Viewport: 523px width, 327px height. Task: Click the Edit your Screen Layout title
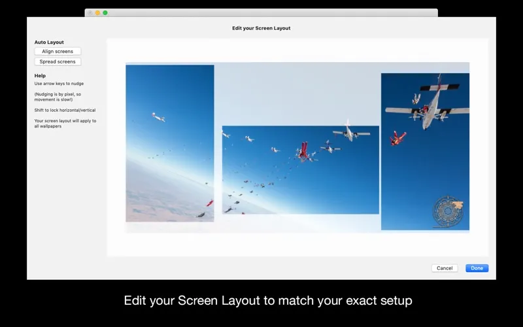pyautogui.click(x=261, y=28)
